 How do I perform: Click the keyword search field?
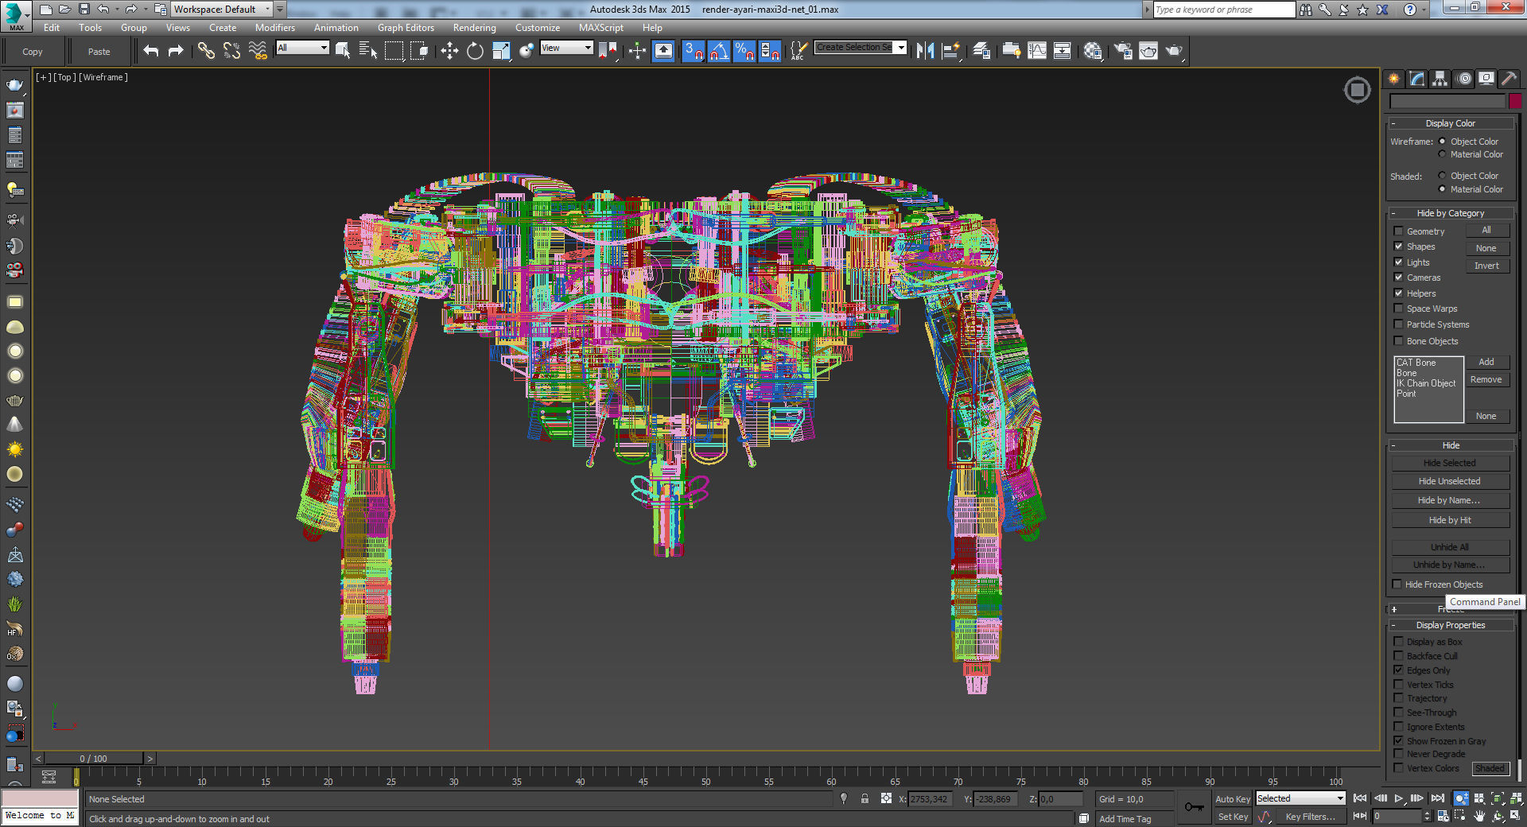(1223, 10)
